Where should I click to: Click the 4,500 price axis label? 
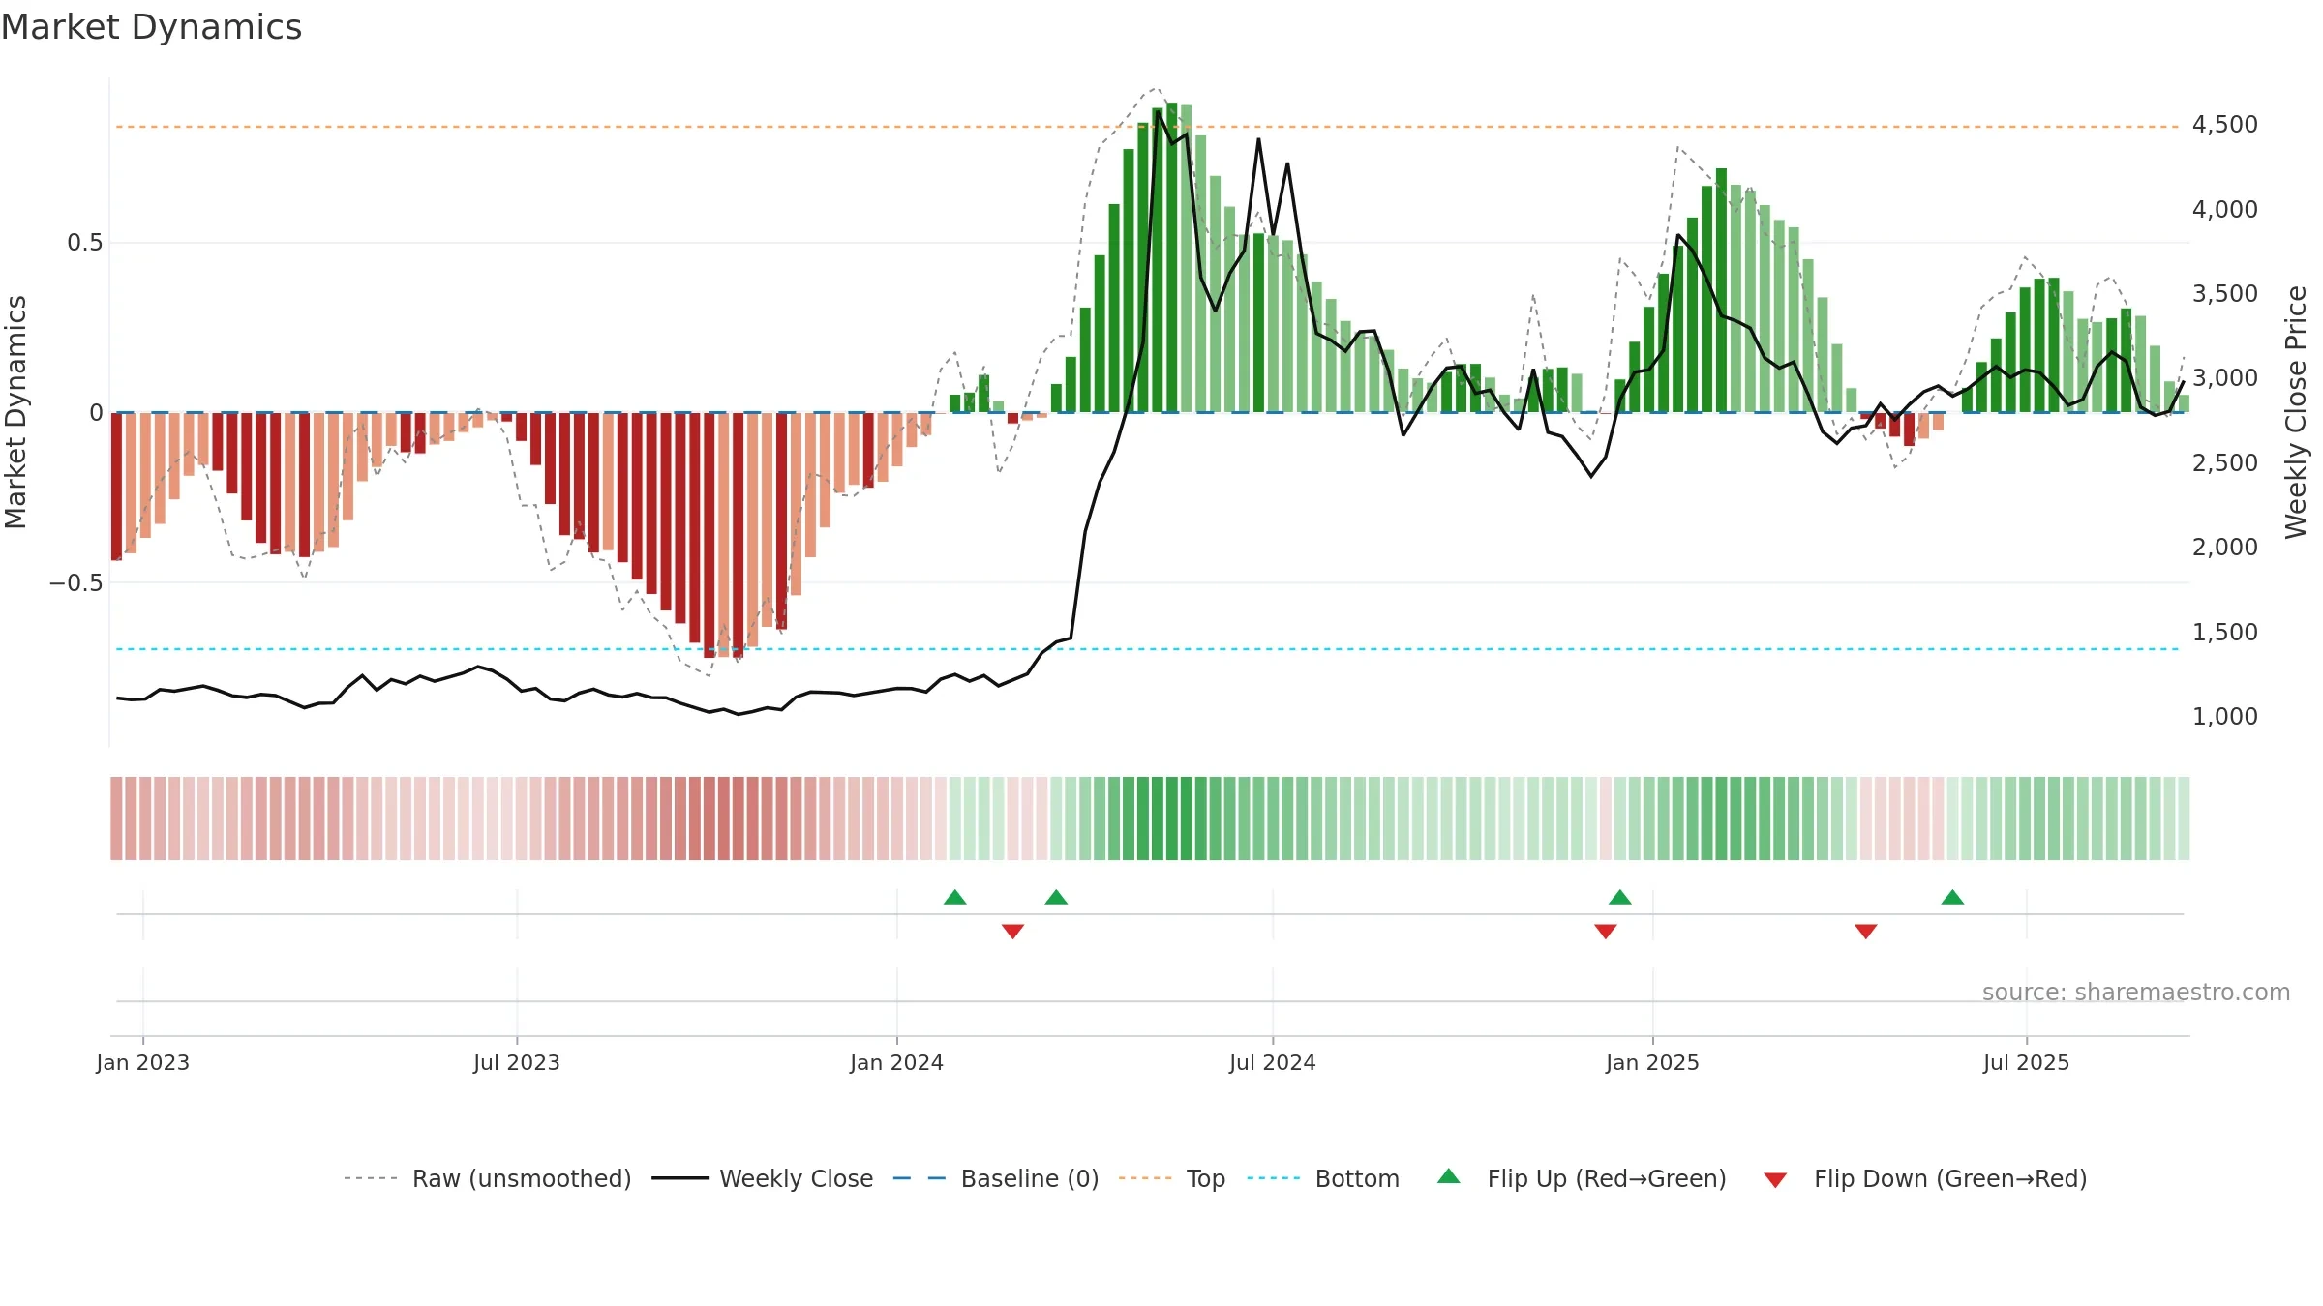click(x=2224, y=125)
